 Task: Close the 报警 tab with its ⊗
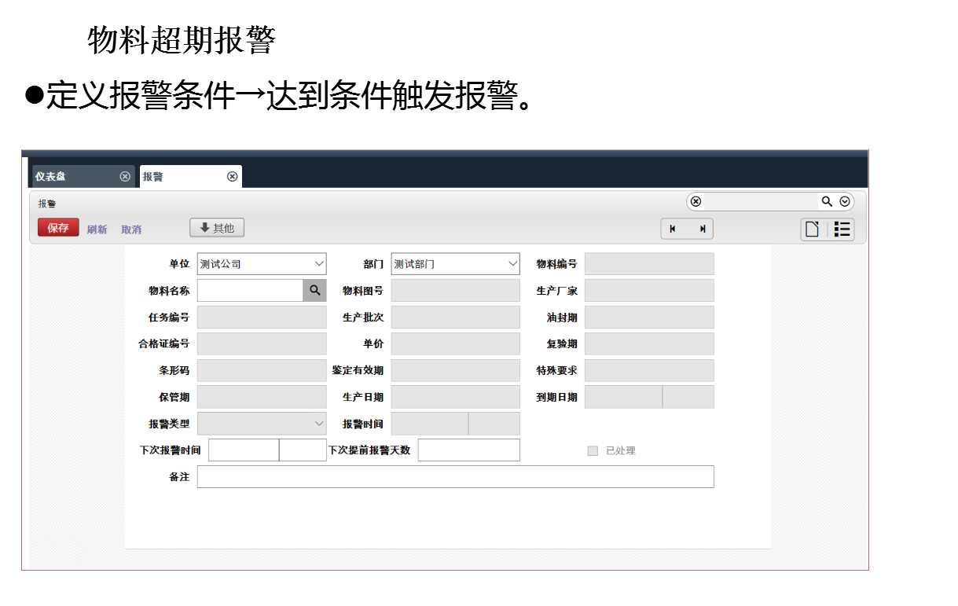click(x=233, y=176)
